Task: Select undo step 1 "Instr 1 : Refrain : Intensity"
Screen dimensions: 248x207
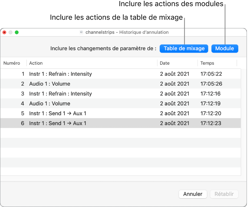Action: click(x=78, y=74)
